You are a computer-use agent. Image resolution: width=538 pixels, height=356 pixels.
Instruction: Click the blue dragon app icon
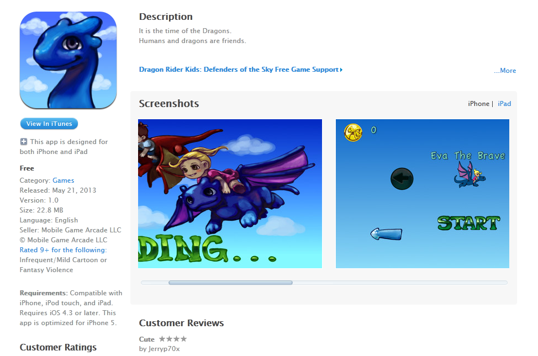click(x=68, y=60)
